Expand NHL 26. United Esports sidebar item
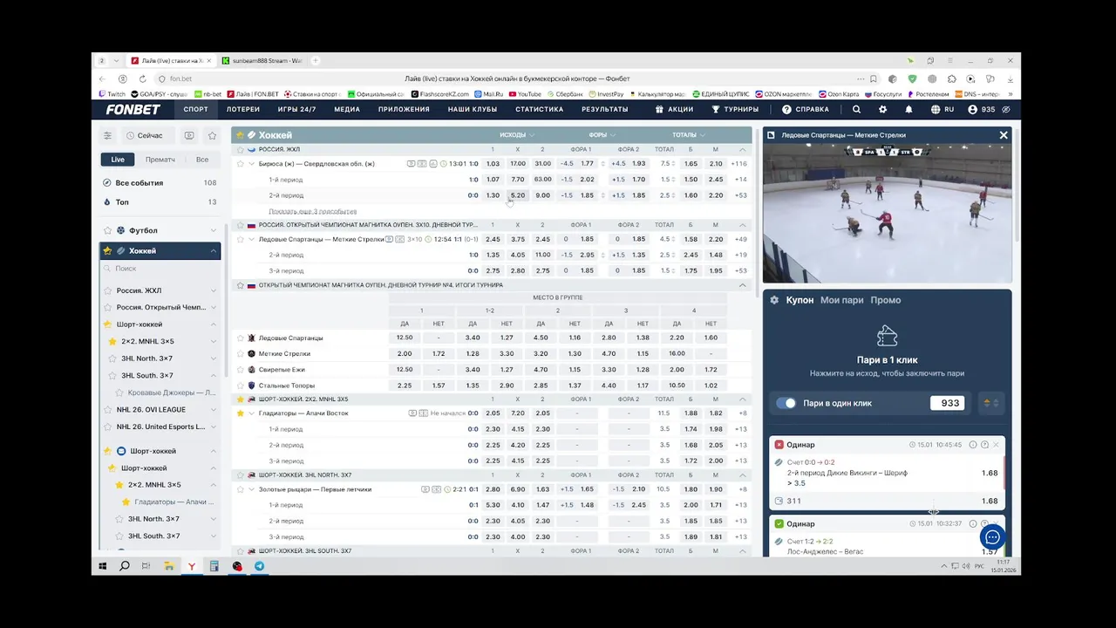 214,427
